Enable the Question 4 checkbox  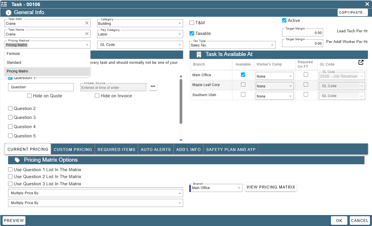pos(10,127)
